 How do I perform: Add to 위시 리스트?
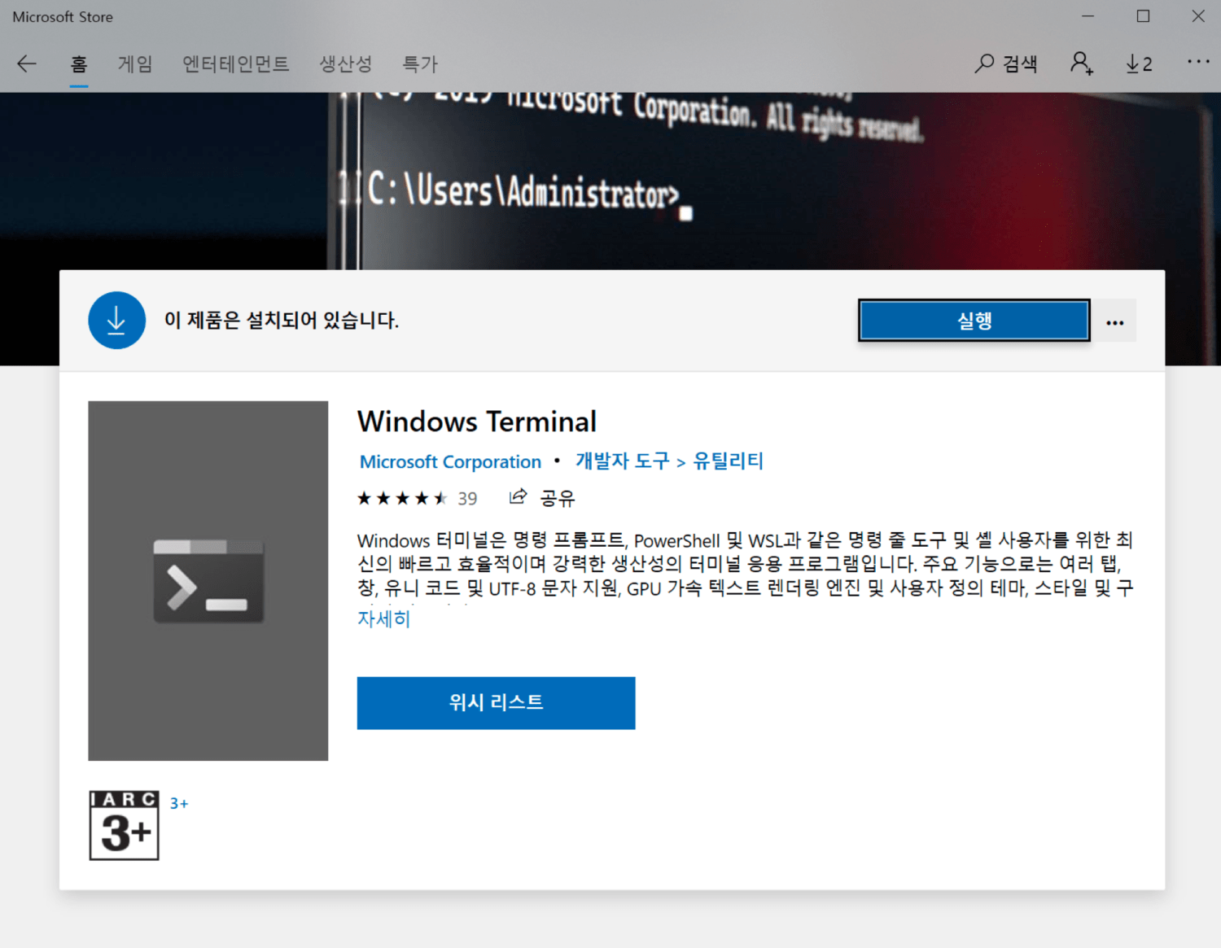click(x=496, y=703)
